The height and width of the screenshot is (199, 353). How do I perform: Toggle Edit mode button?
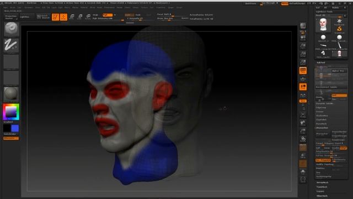click(x=55, y=17)
